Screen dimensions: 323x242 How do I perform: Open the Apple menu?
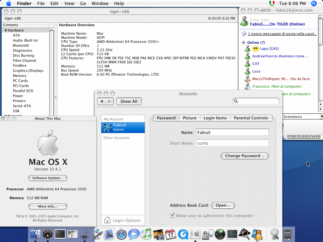pyautogui.click(x=9, y=3)
